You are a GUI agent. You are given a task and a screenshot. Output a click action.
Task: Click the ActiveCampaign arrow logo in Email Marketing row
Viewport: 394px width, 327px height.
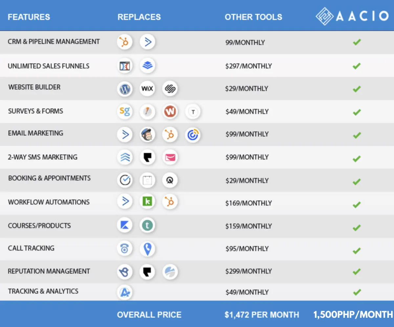[125, 135]
